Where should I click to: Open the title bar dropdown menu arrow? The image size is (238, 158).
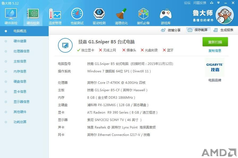click(x=218, y=3)
